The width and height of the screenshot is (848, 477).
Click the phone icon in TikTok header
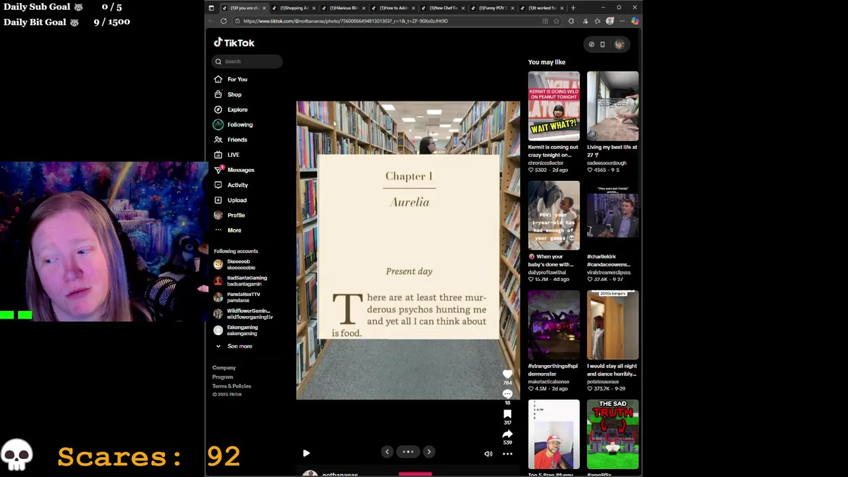click(602, 44)
